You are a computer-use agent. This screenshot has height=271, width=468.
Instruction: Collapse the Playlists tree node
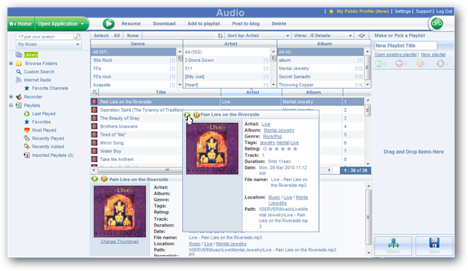tap(11, 105)
